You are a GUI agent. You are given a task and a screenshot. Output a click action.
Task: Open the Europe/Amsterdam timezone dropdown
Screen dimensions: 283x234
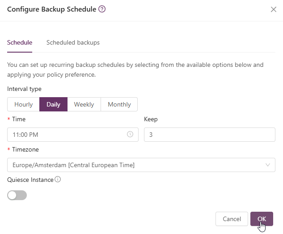pos(134,165)
